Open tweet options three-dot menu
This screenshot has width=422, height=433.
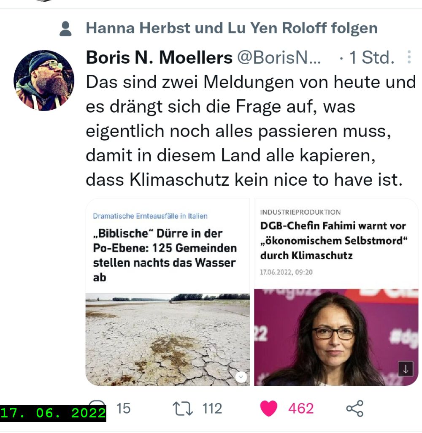(409, 57)
